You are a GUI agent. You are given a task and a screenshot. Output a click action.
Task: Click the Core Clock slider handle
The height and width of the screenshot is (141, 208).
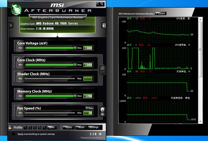click(75, 65)
